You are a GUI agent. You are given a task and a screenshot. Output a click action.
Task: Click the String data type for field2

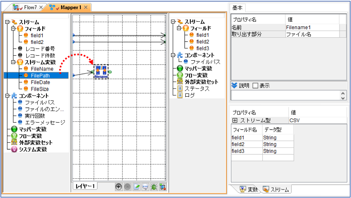point(278,144)
